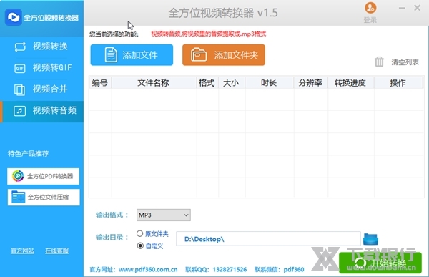Click the trash can icon beside 清空列表
429x277 pixels.
pyautogui.click(x=379, y=62)
